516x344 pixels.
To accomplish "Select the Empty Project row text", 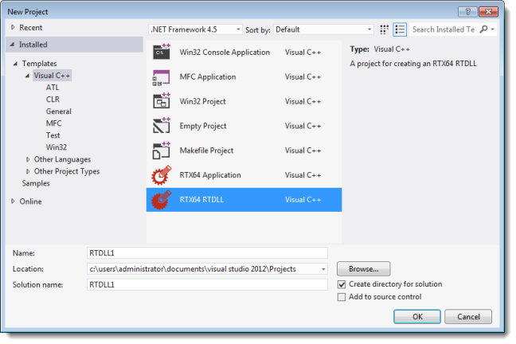I will point(203,126).
